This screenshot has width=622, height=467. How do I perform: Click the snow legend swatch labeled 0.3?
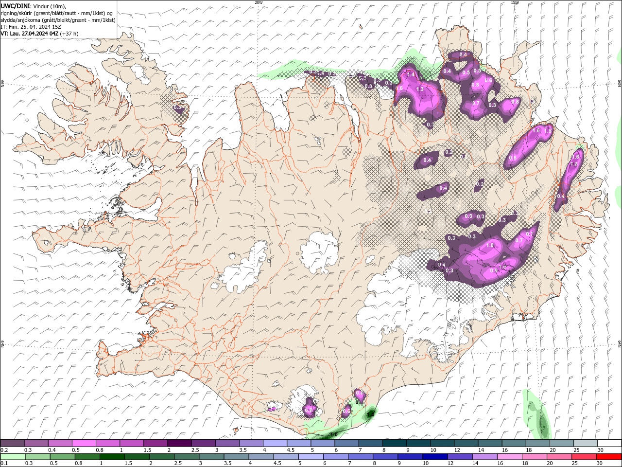coord(36,443)
